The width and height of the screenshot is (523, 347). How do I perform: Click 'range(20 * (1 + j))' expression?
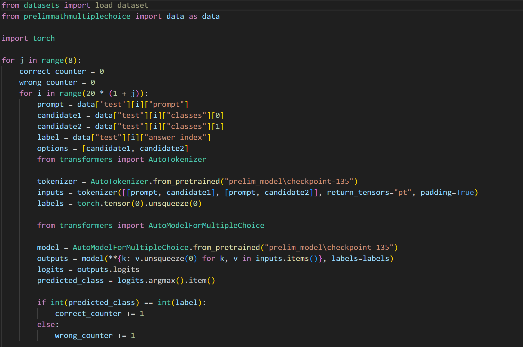102,93
